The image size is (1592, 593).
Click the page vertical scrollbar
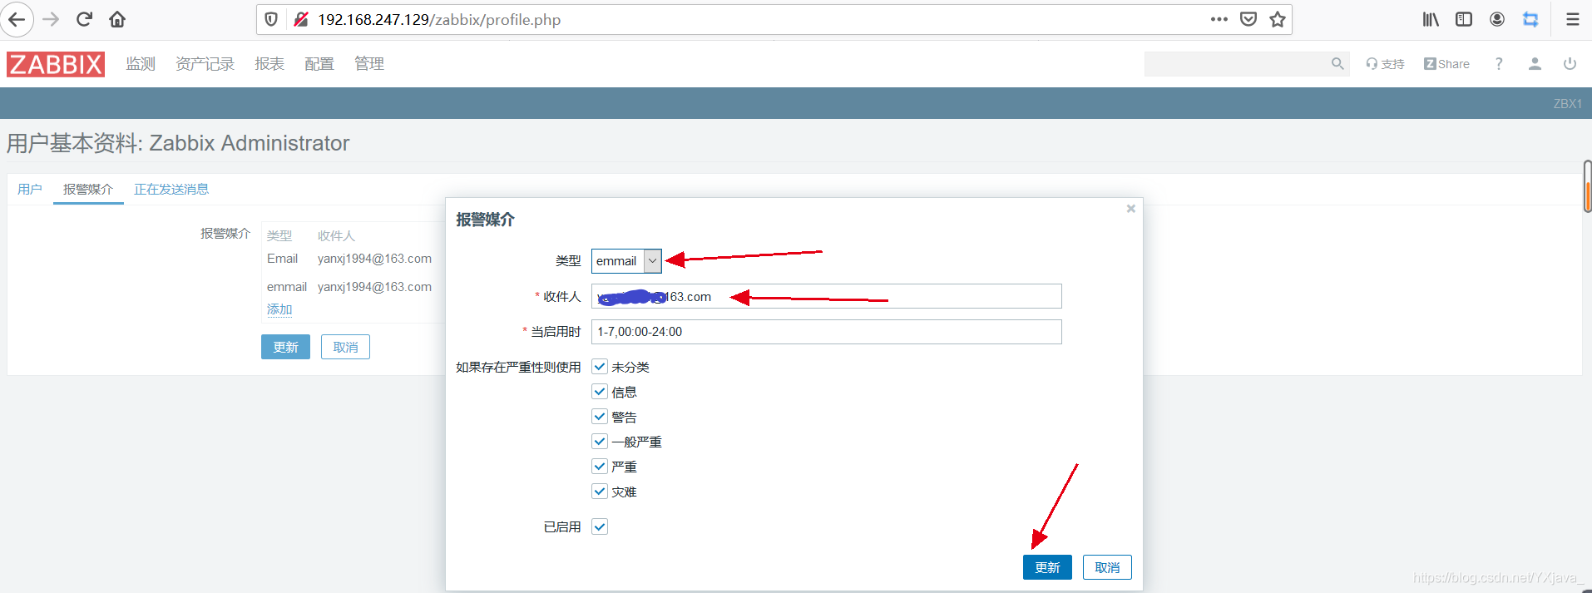point(1587,186)
